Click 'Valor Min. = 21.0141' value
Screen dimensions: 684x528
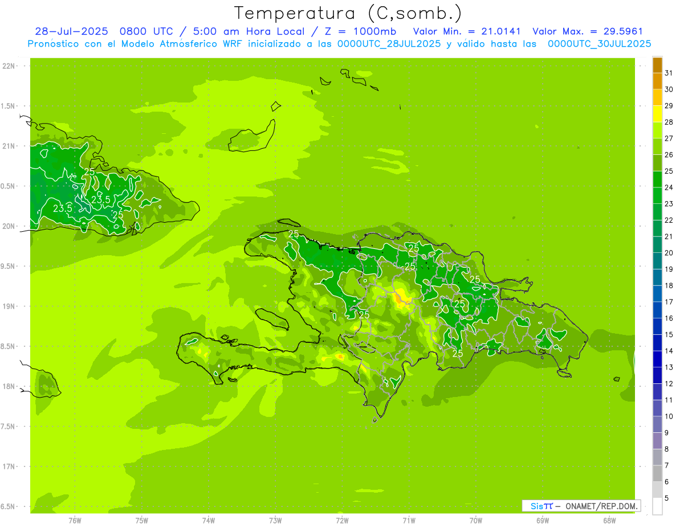coord(467,31)
